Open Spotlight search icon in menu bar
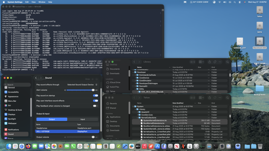Screen dimensions: 269x151 tap(235, 2)
